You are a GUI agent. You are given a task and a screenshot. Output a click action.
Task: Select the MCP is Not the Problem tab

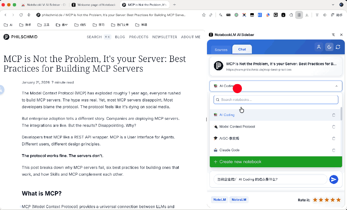point(145,4)
